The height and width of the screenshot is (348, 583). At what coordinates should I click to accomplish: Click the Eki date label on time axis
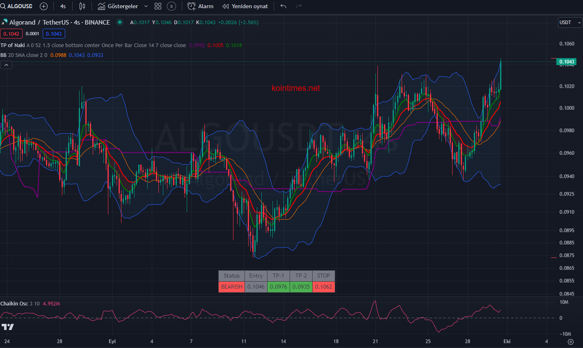507,341
